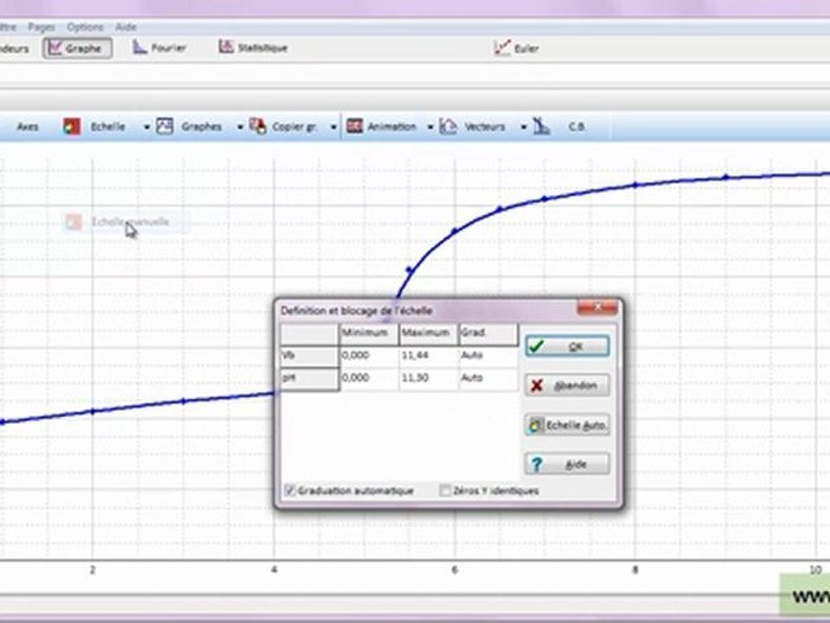Click the Vb Grad. Auto cell

click(488, 356)
